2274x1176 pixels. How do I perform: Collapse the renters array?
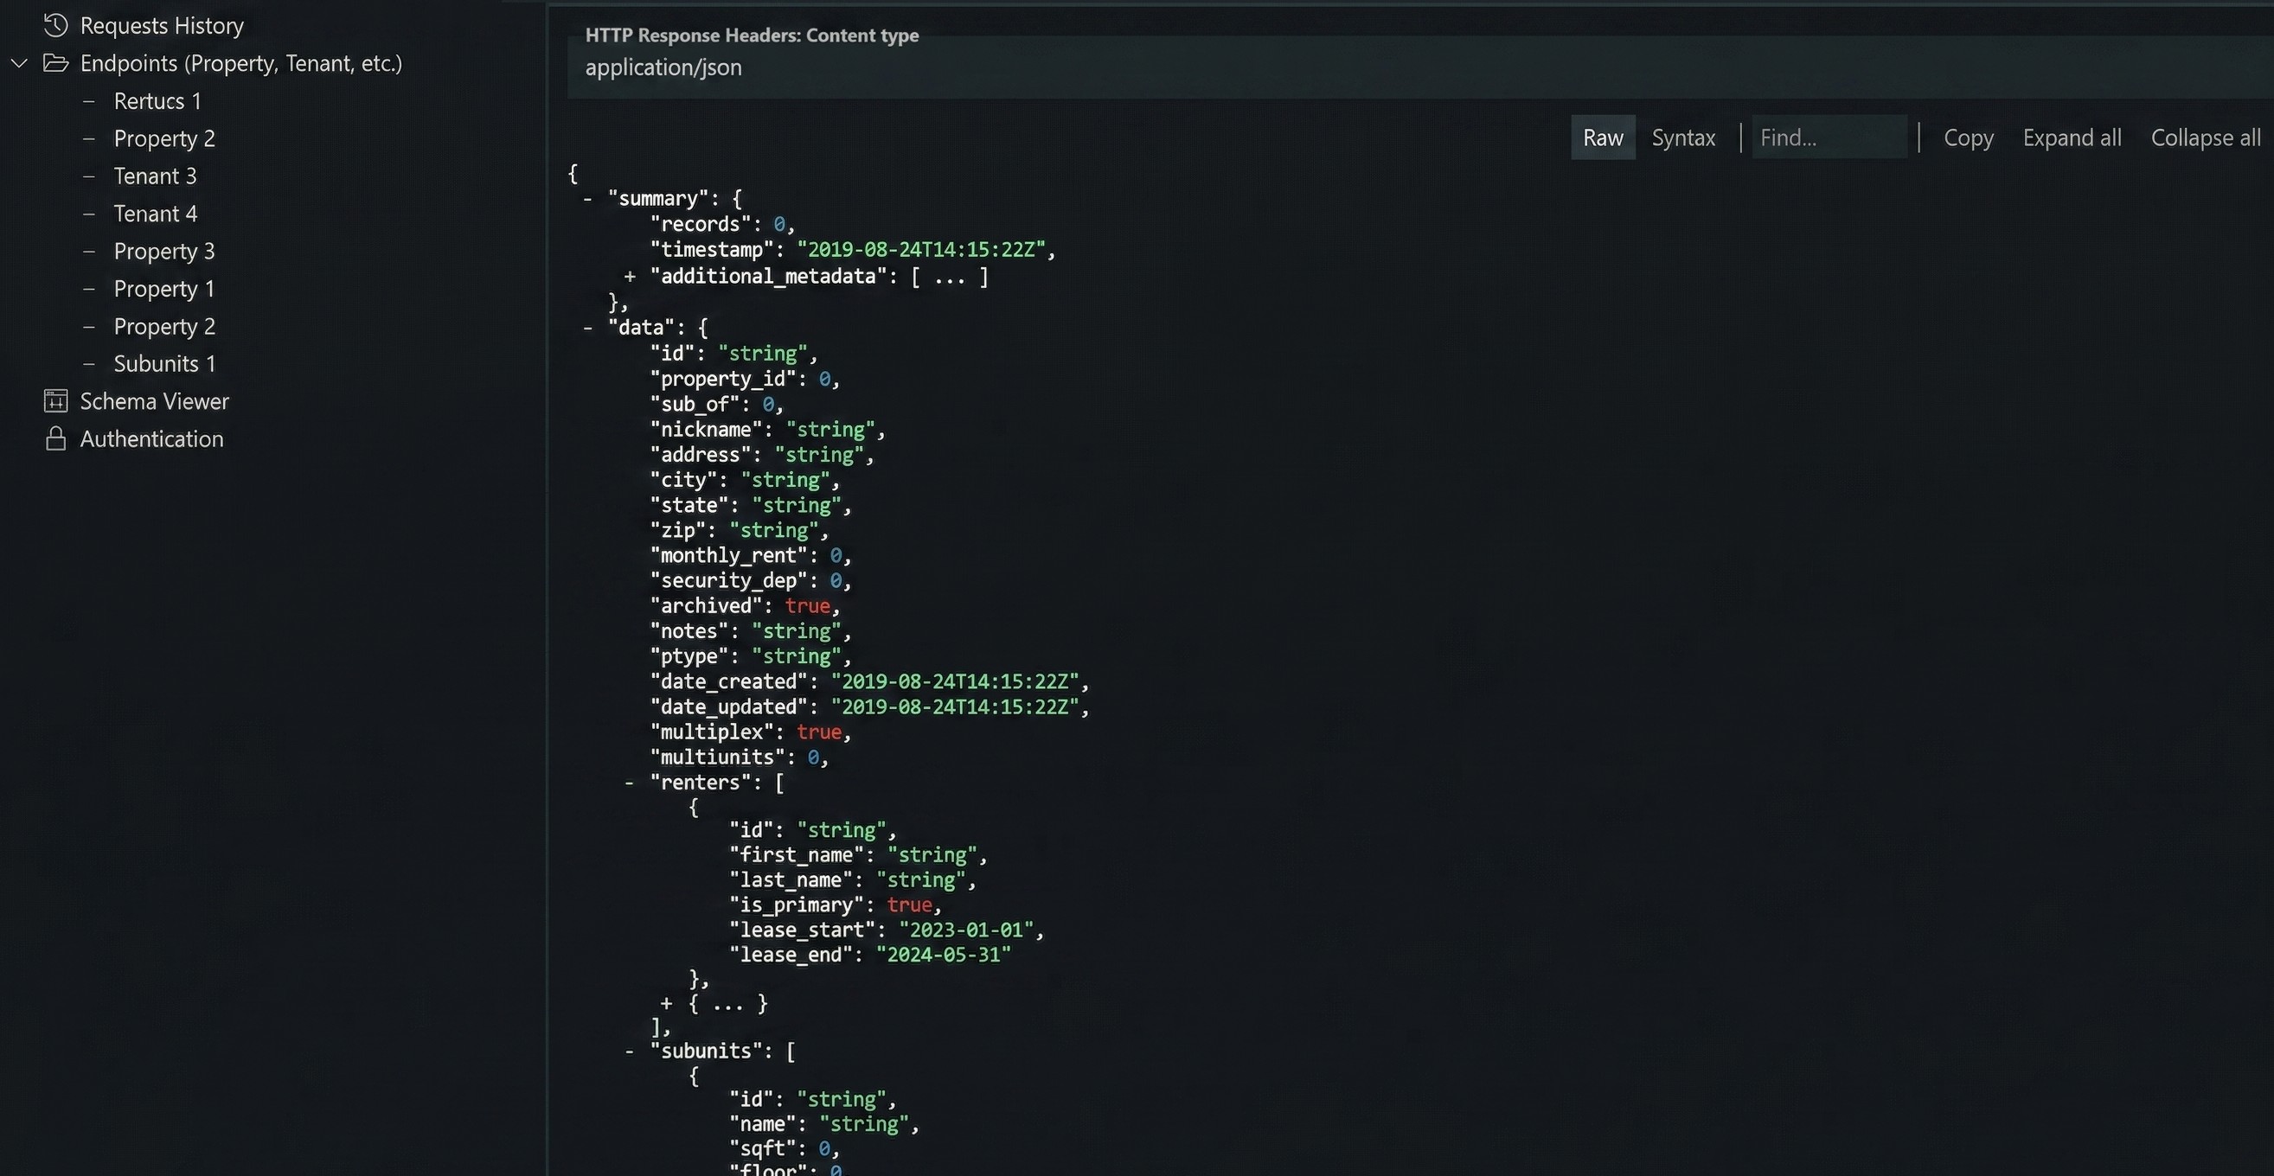[629, 783]
